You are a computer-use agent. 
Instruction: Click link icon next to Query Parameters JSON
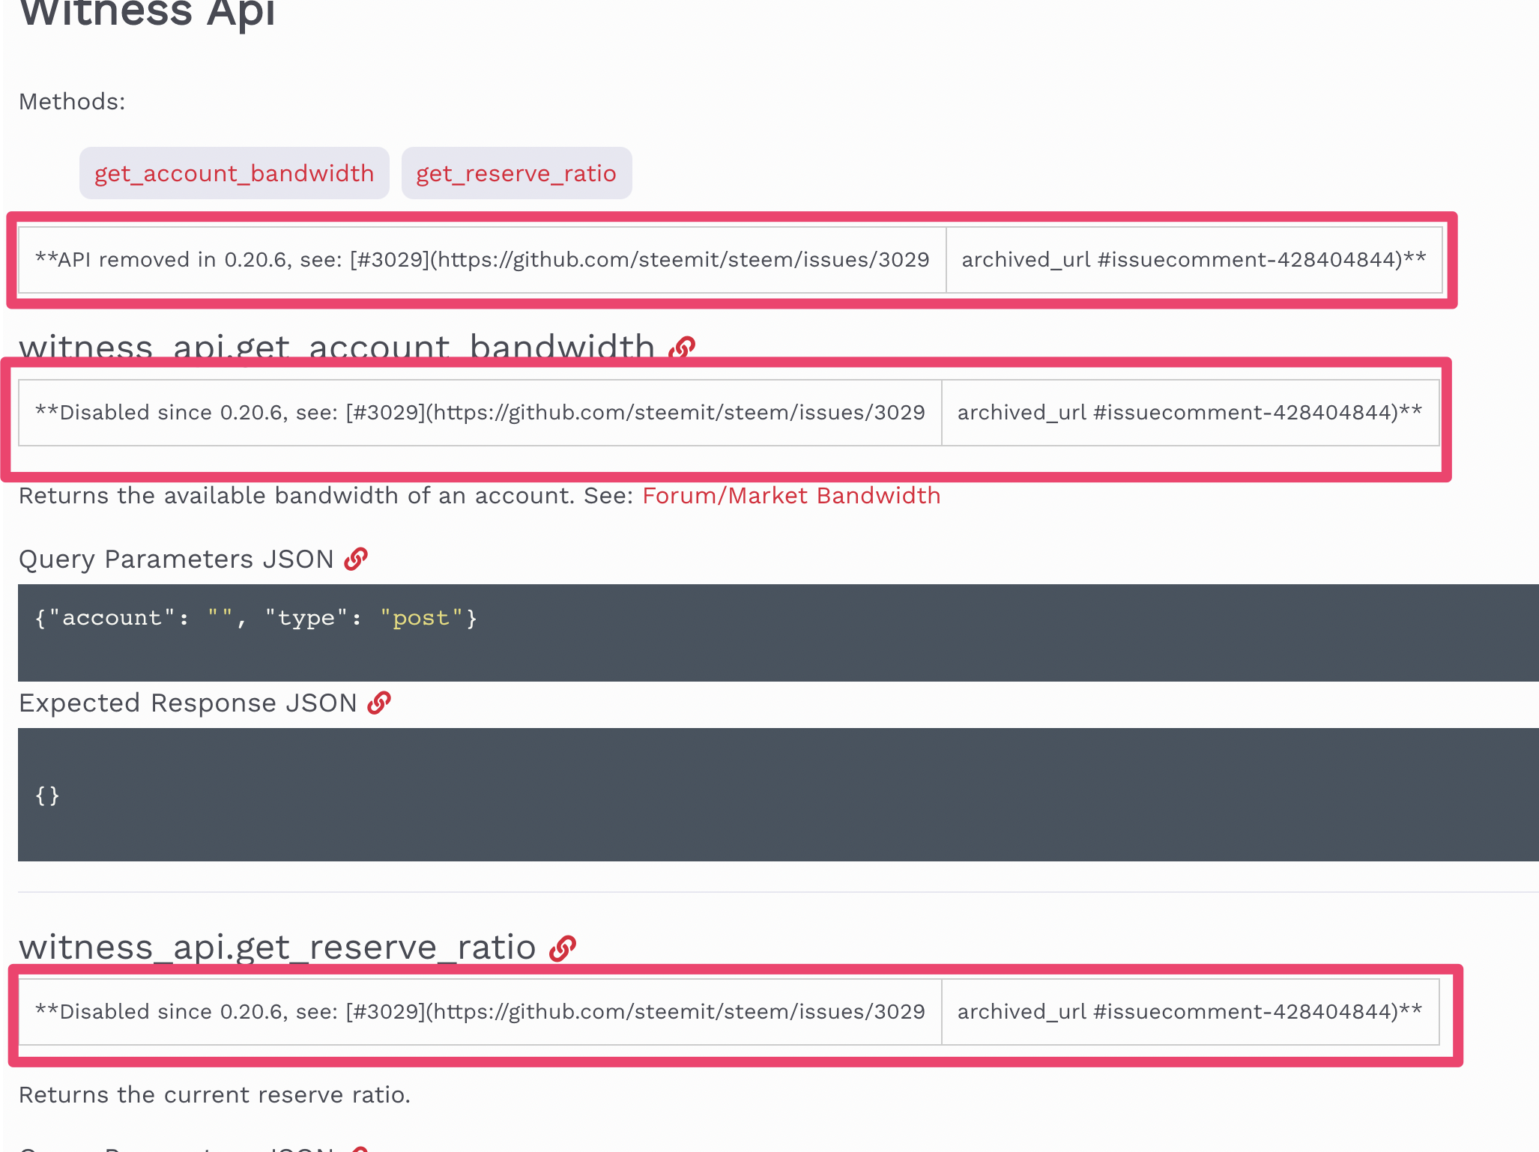(x=356, y=559)
